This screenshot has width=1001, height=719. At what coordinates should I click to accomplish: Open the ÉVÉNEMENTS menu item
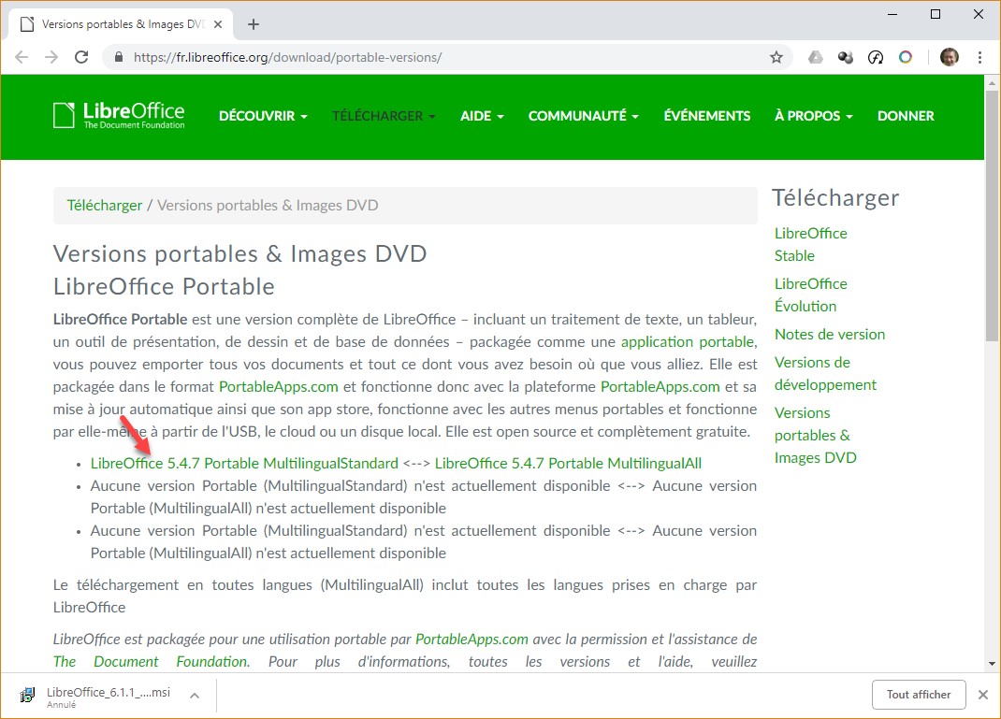coord(706,116)
